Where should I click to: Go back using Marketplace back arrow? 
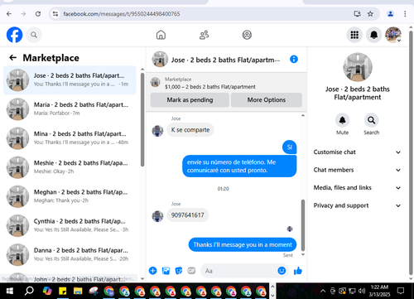[x=12, y=58]
